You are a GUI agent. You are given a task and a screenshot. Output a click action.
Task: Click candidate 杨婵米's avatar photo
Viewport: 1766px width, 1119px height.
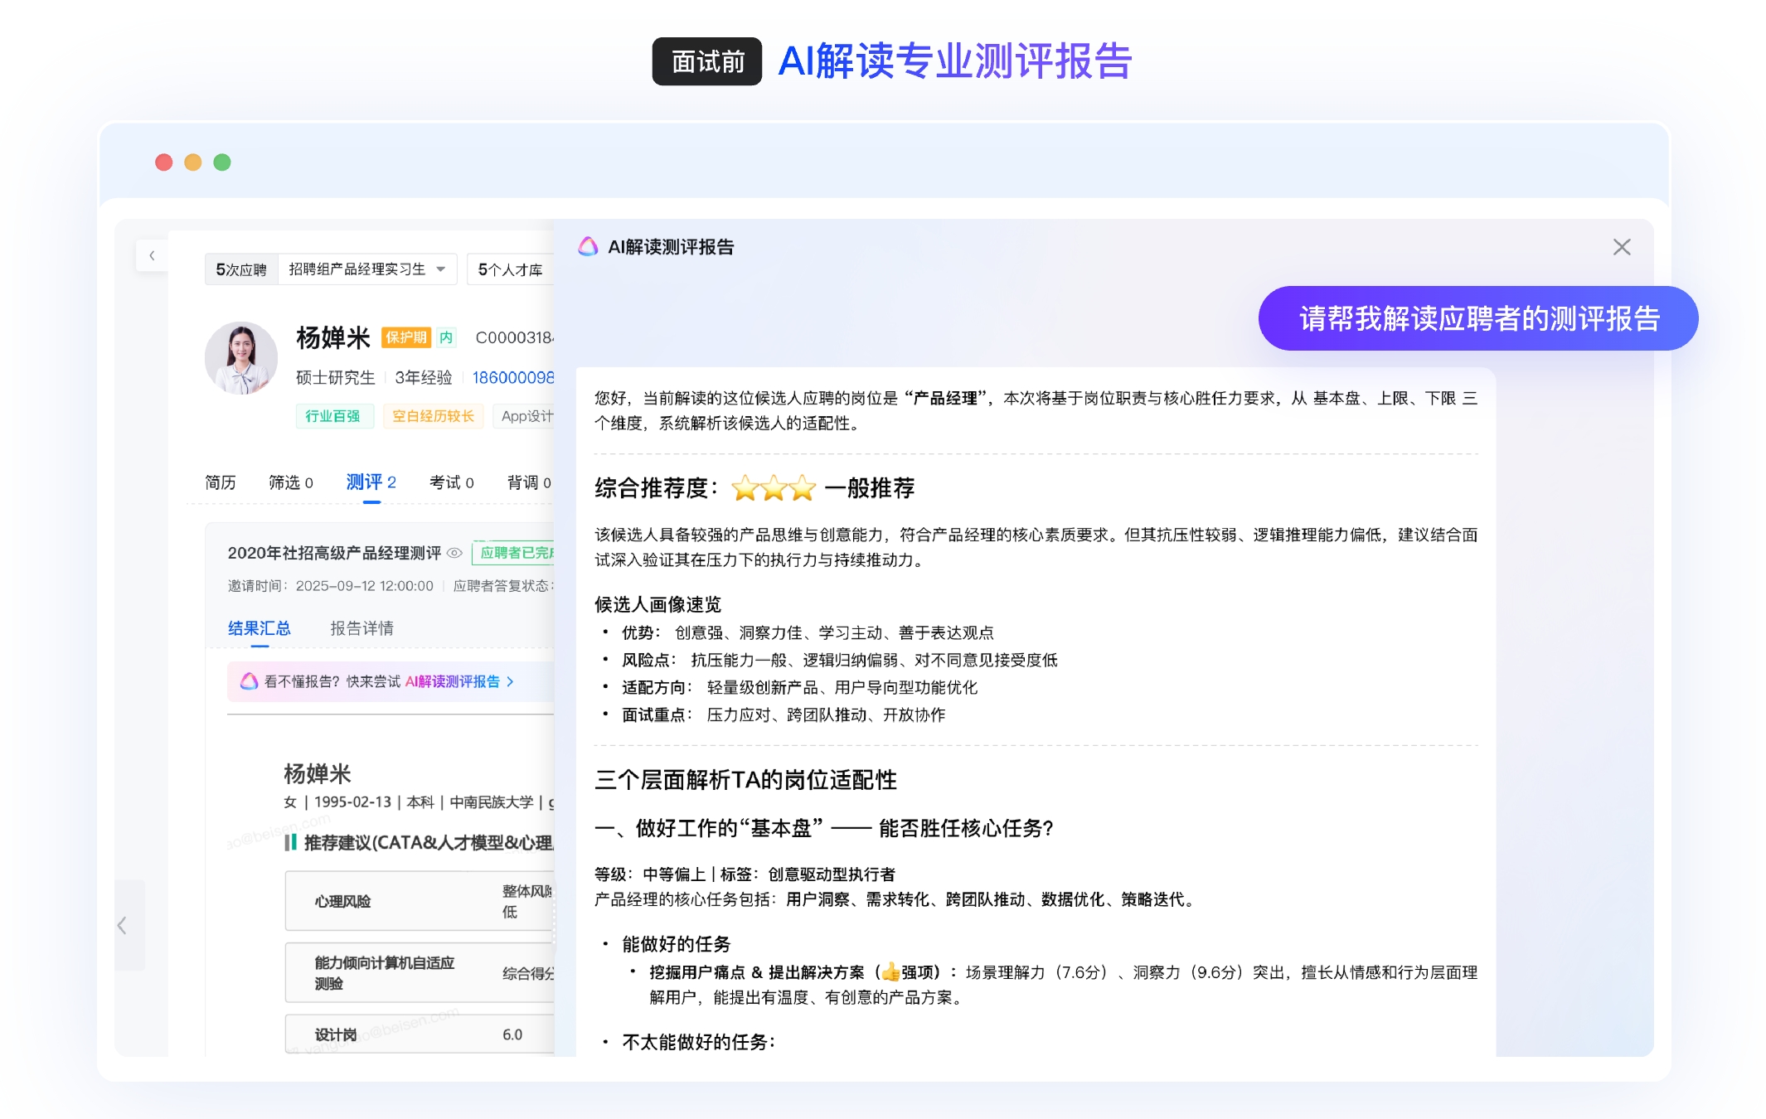tap(241, 358)
